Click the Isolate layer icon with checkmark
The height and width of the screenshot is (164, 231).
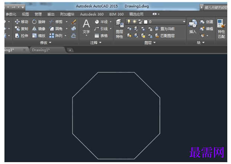(136, 29)
